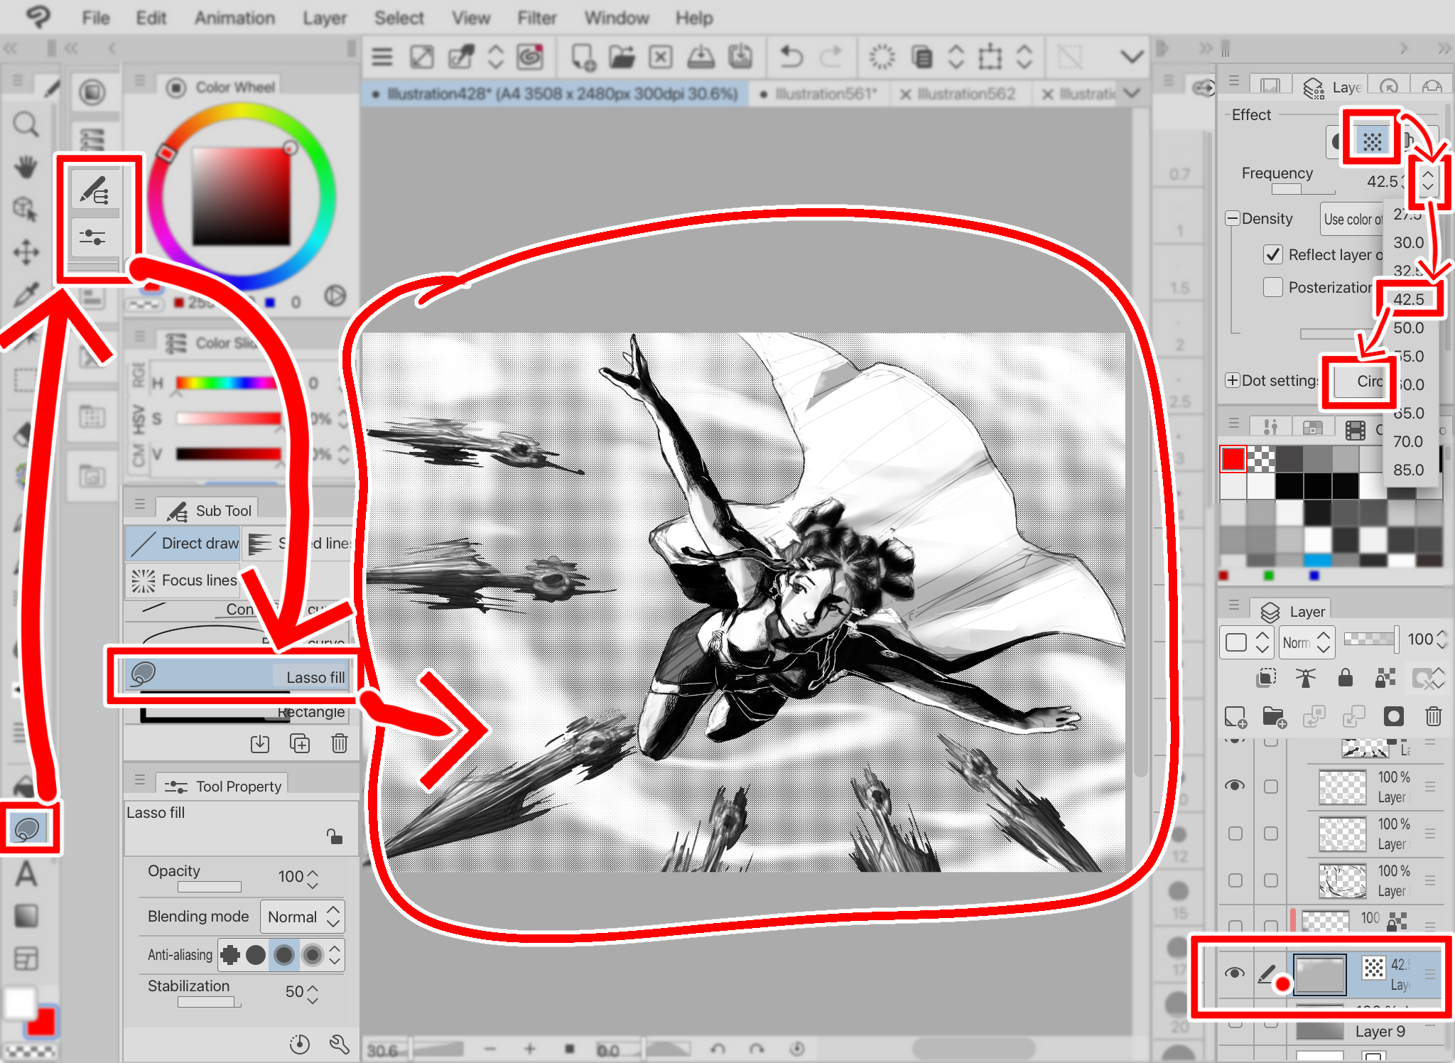Choose 70.0 in the frequency list

click(1408, 441)
